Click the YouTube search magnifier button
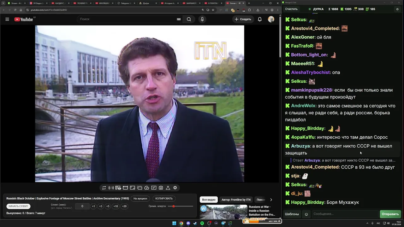The image size is (404, 227). pos(189,19)
